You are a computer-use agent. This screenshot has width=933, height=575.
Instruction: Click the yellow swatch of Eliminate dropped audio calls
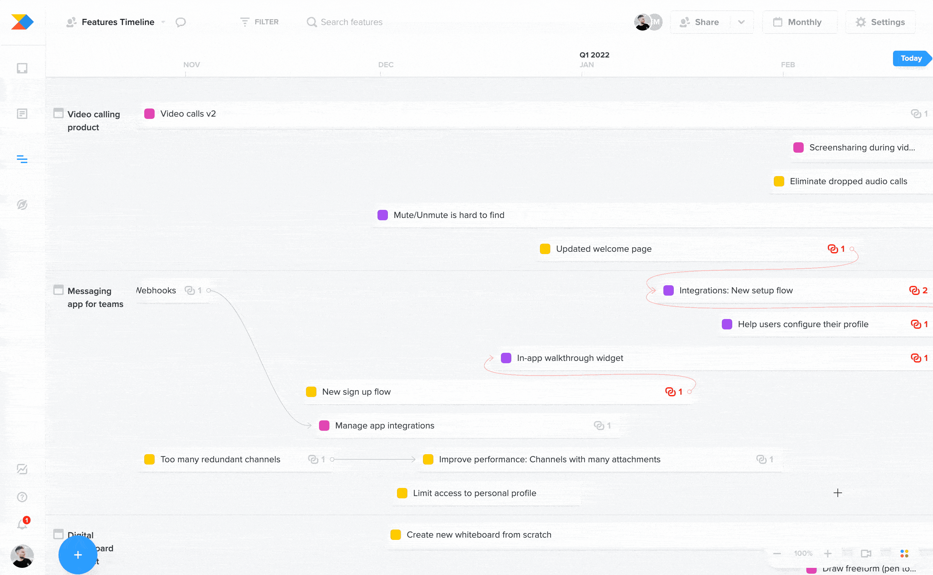pos(779,181)
